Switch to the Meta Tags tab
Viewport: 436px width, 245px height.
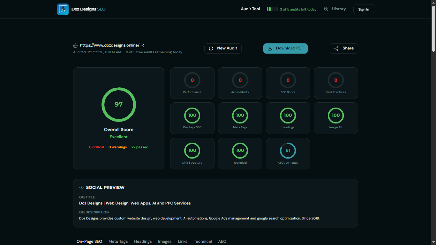click(118, 241)
